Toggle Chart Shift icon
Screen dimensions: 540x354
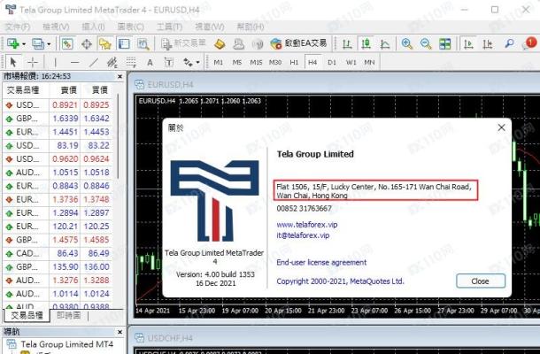(x=487, y=43)
